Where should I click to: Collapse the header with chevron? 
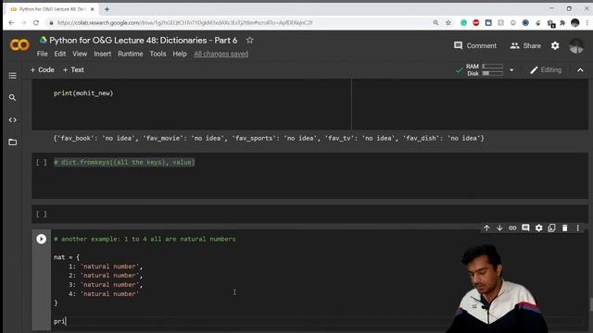[580, 70]
